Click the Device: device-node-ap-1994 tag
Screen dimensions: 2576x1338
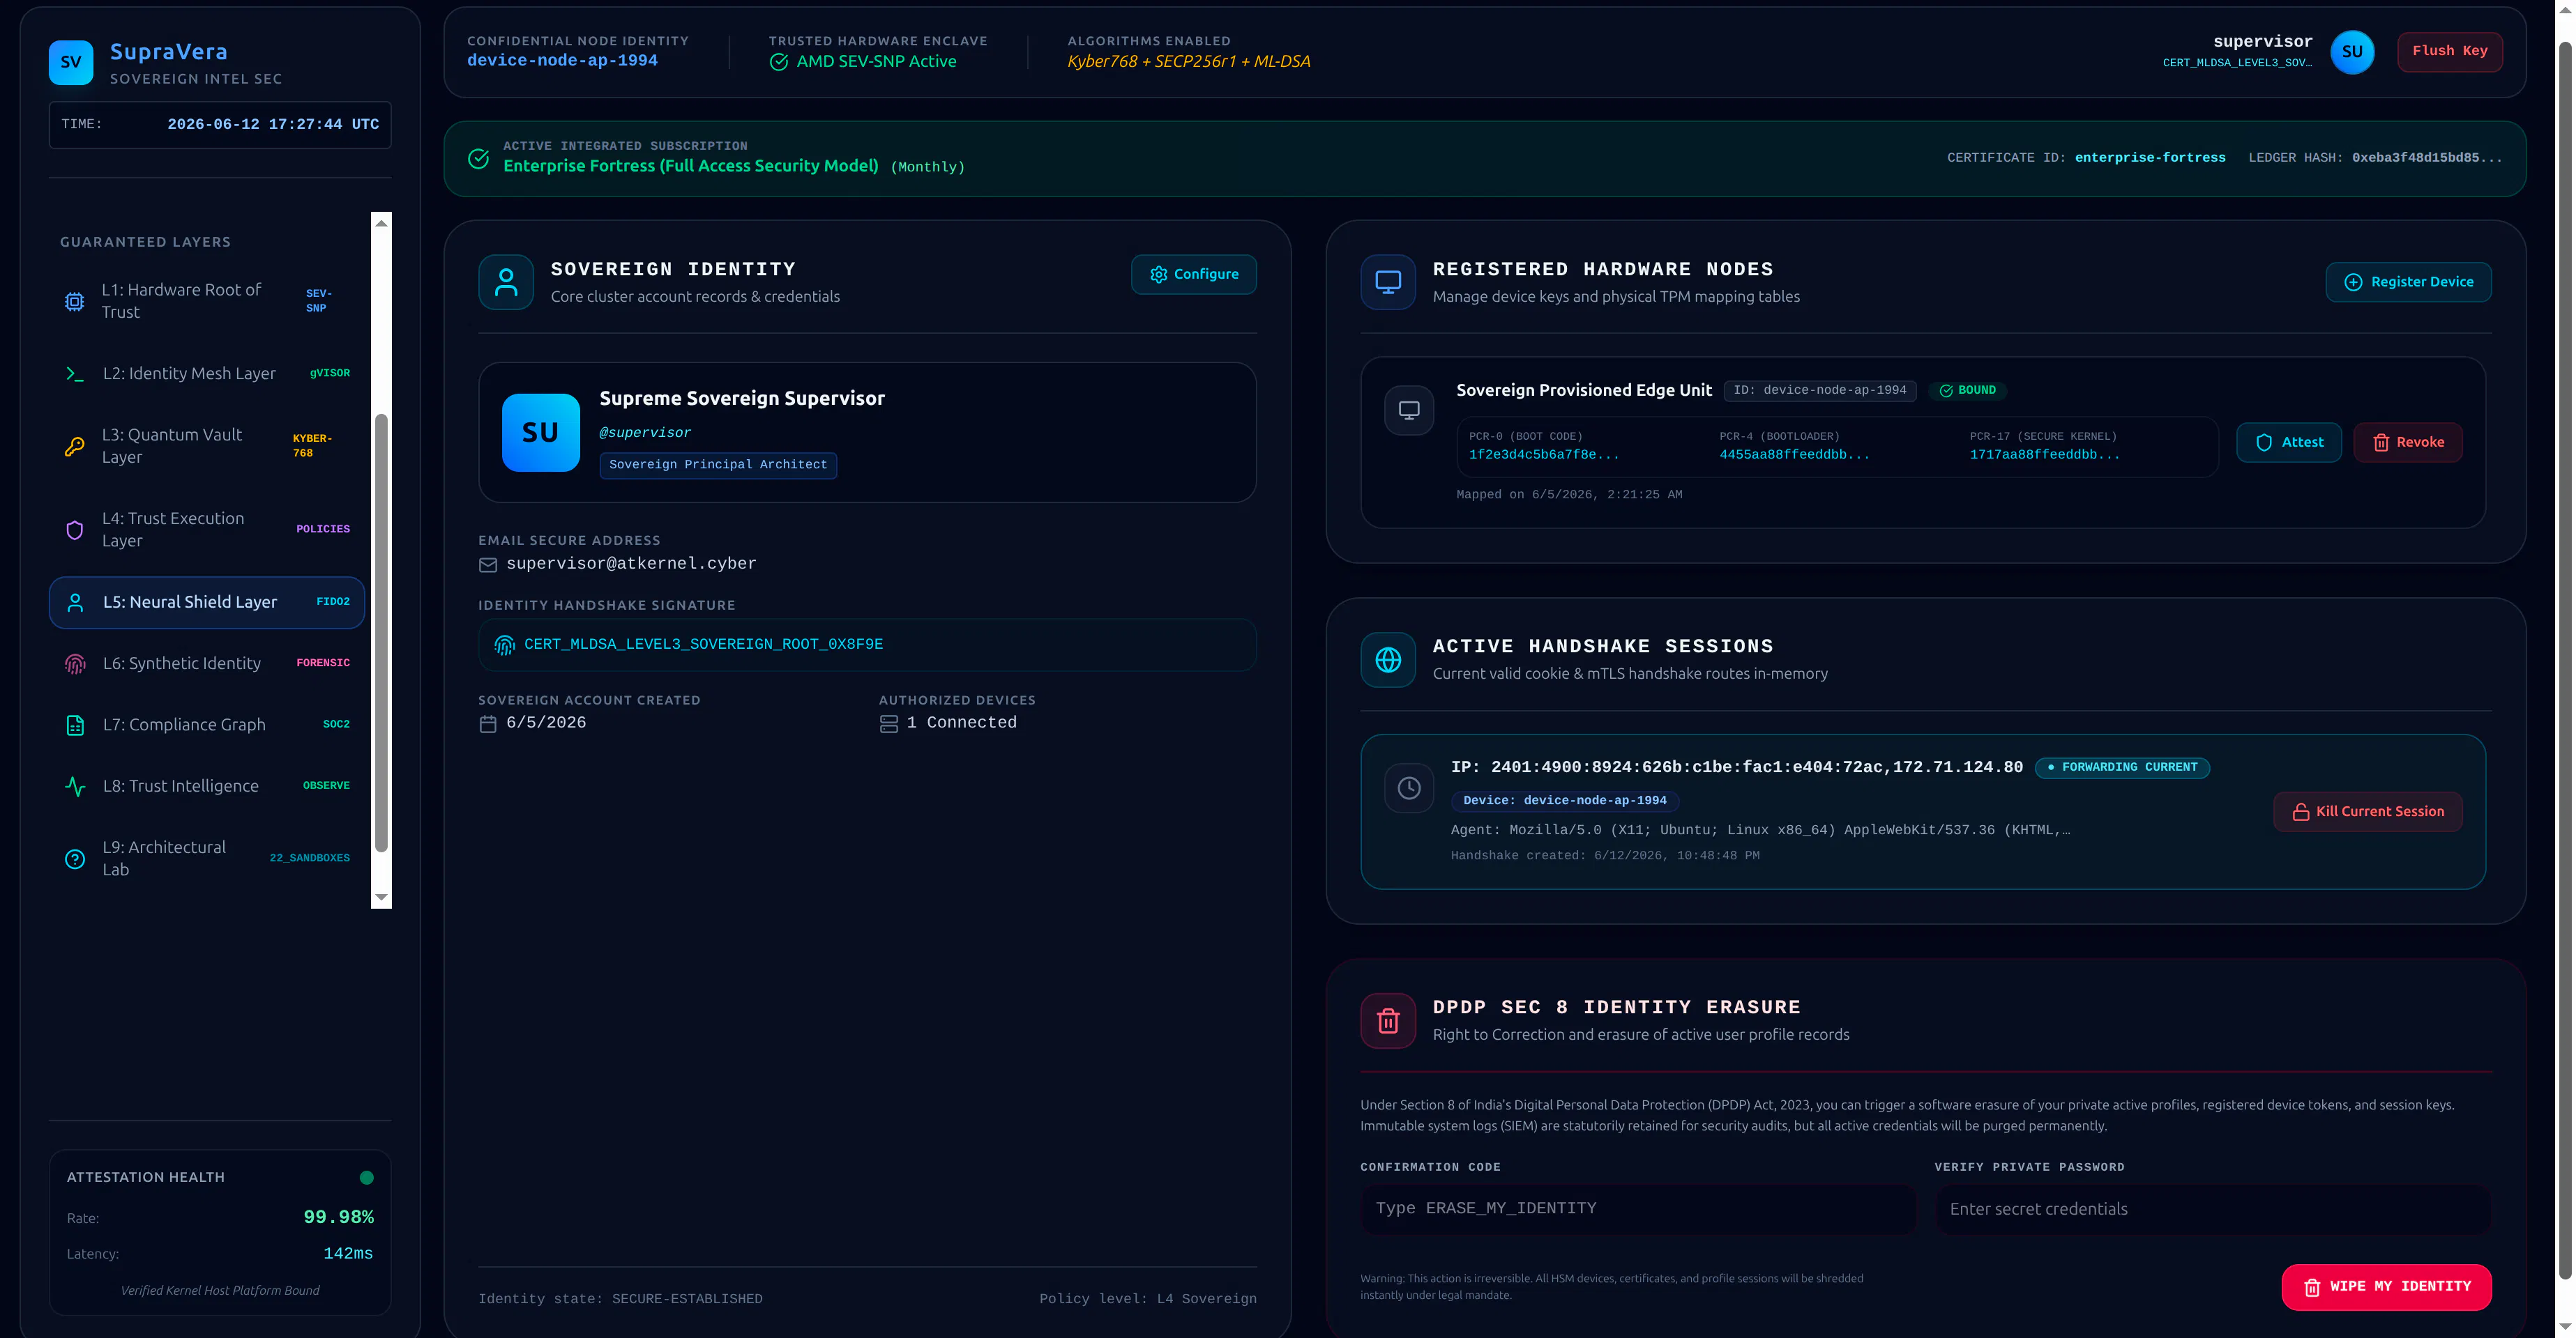[1565, 801]
